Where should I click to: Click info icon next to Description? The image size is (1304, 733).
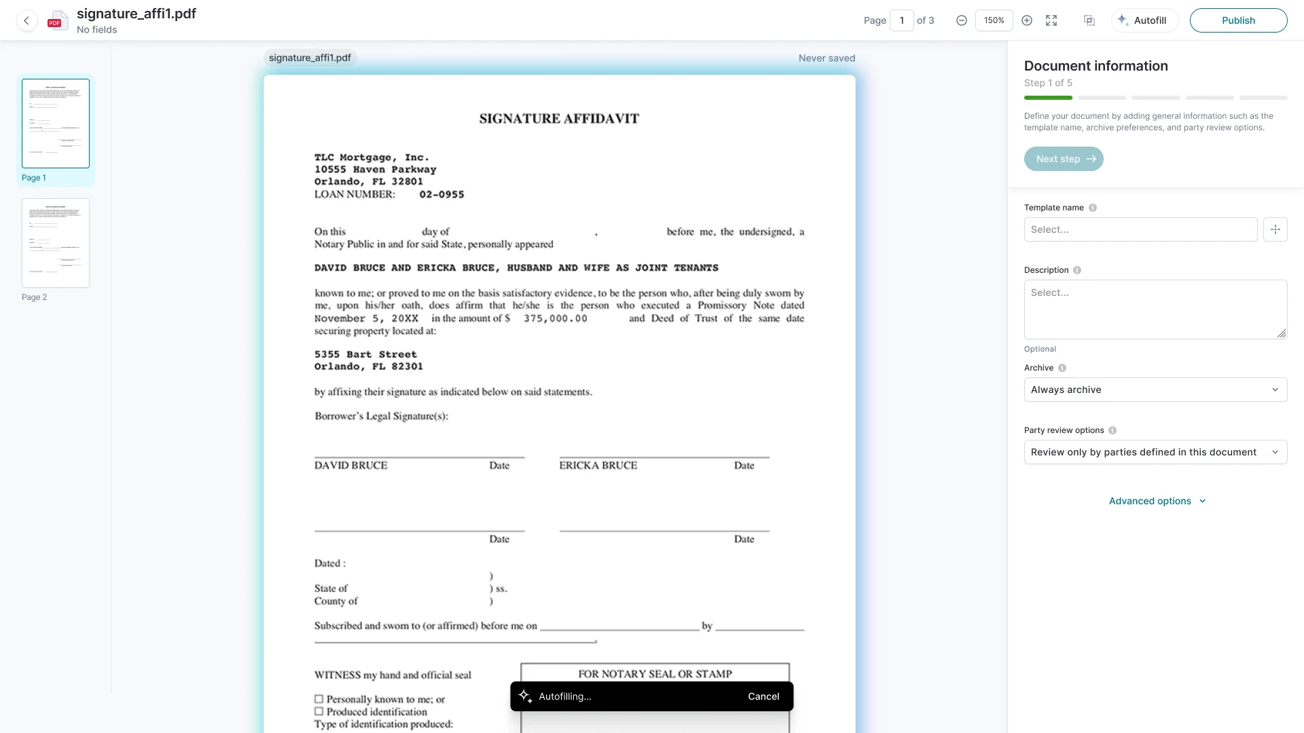[x=1077, y=270]
